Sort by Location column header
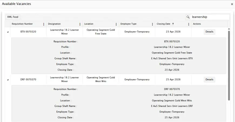 (x=89, y=24)
